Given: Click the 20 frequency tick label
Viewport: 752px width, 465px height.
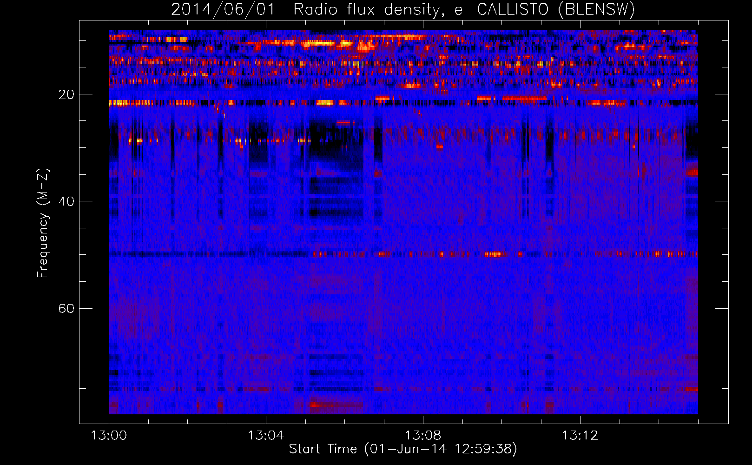Looking at the screenshot, I should point(66,94).
